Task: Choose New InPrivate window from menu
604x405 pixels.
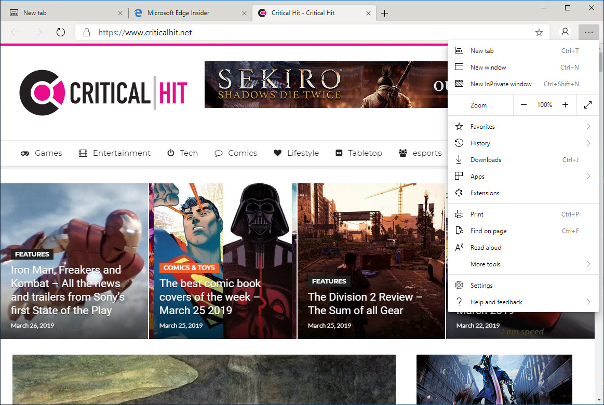Action: (x=501, y=84)
